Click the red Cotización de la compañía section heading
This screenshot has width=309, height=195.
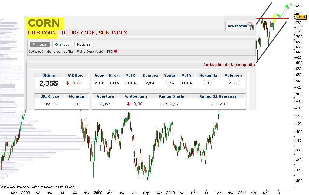(229, 65)
